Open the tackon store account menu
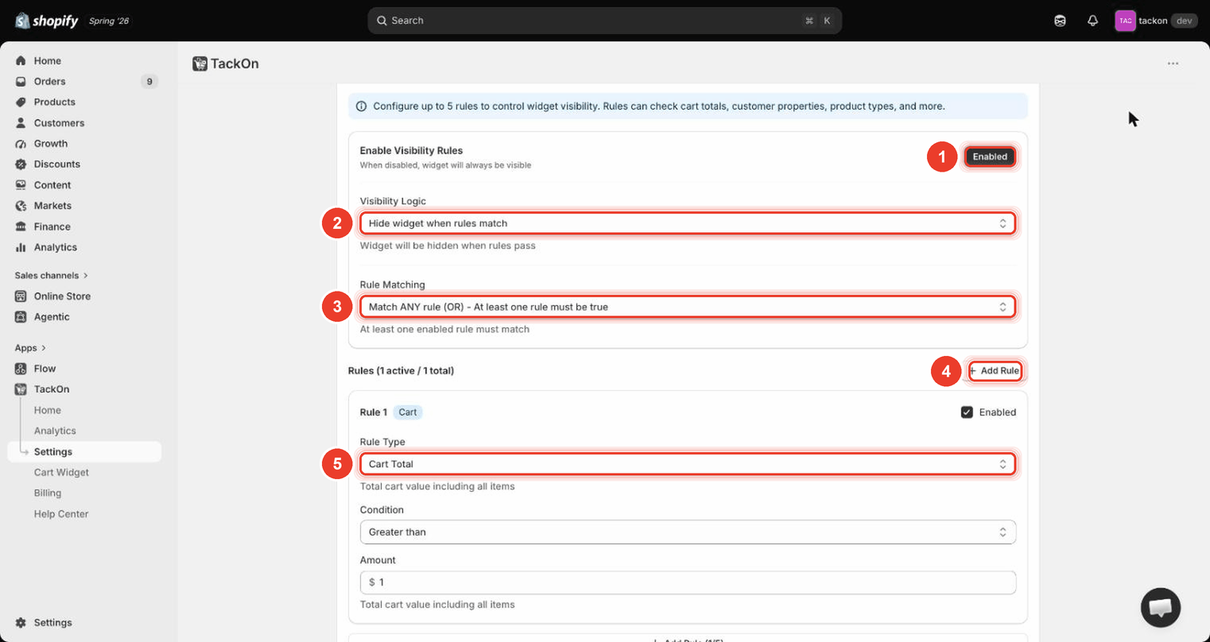The height and width of the screenshot is (642, 1210). 1156,21
